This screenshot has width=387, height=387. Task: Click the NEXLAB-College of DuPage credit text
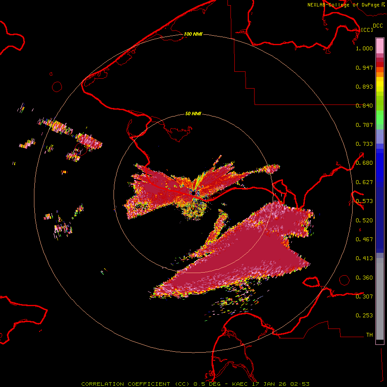346,5
